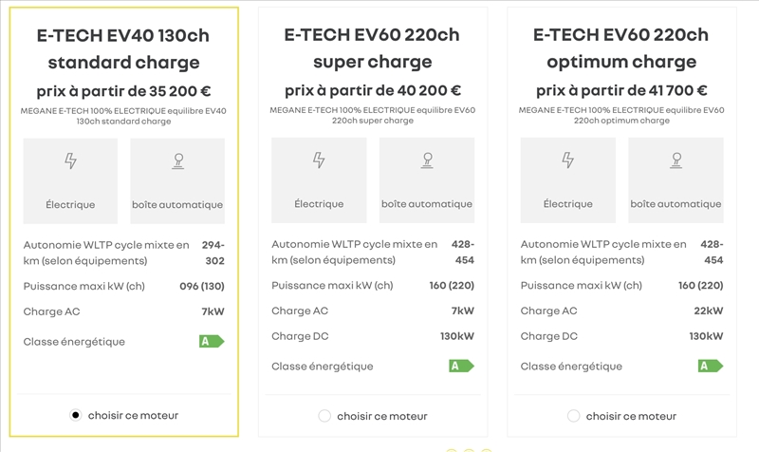Viewport: 759px width, 452px height.
Task: Click the Électrique tile in the EV40 card
Action: [x=70, y=181]
